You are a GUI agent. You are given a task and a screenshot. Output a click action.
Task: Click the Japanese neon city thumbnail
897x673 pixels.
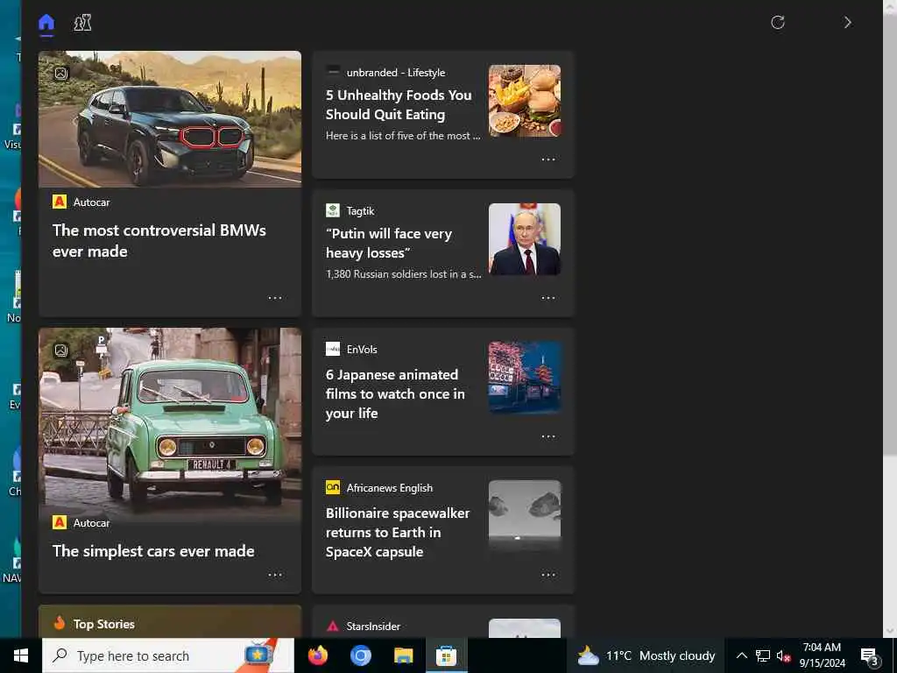(525, 378)
